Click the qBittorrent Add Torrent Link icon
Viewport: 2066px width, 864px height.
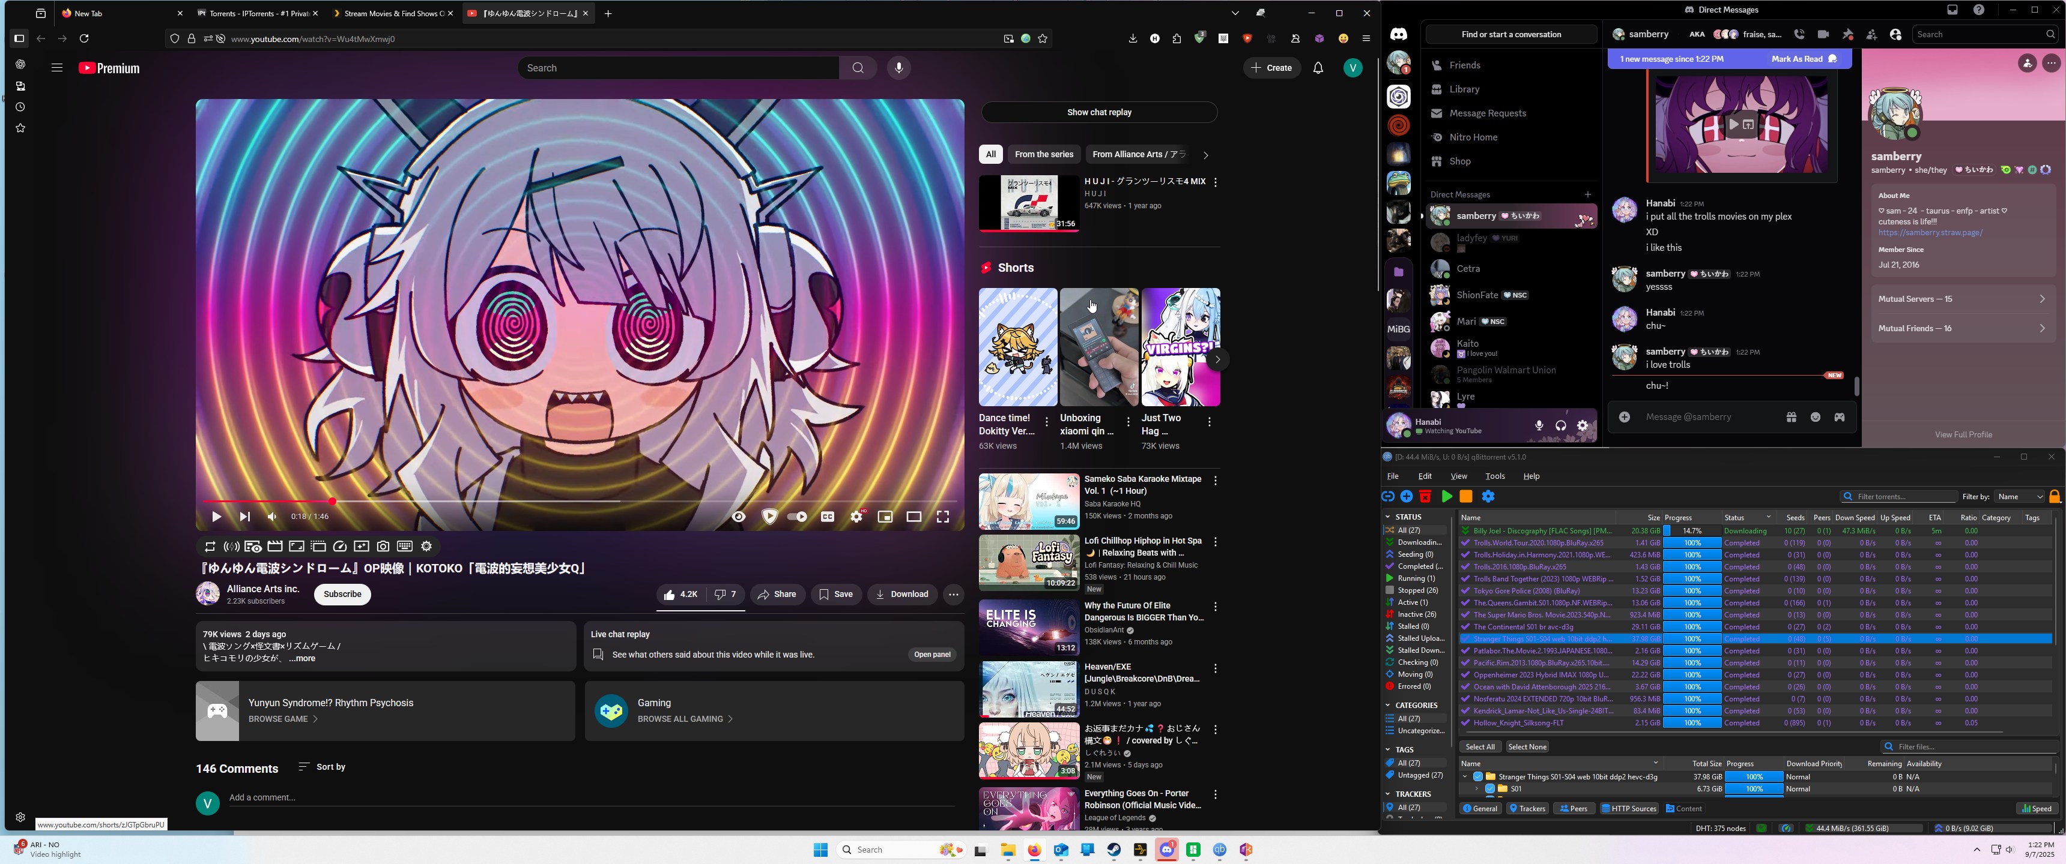click(x=1387, y=497)
